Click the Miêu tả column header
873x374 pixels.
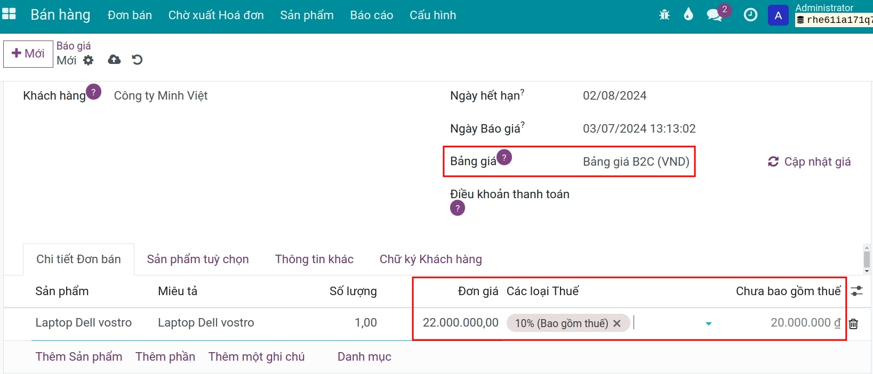(x=178, y=291)
